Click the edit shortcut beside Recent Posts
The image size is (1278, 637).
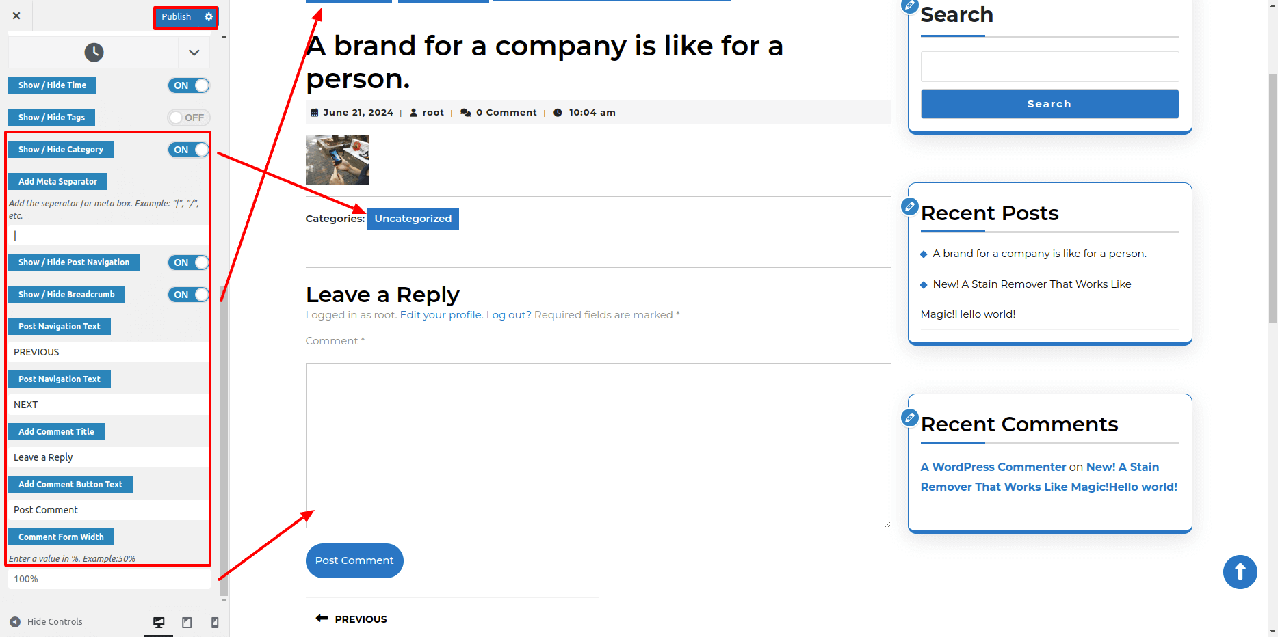click(x=909, y=206)
